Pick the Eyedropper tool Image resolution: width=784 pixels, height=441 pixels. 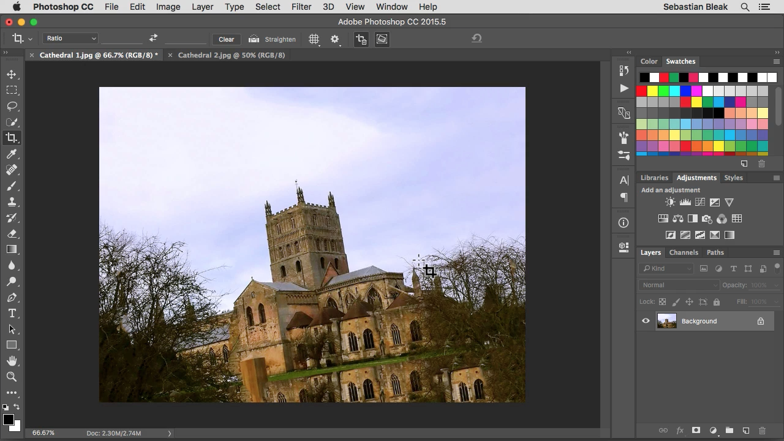click(12, 154)
